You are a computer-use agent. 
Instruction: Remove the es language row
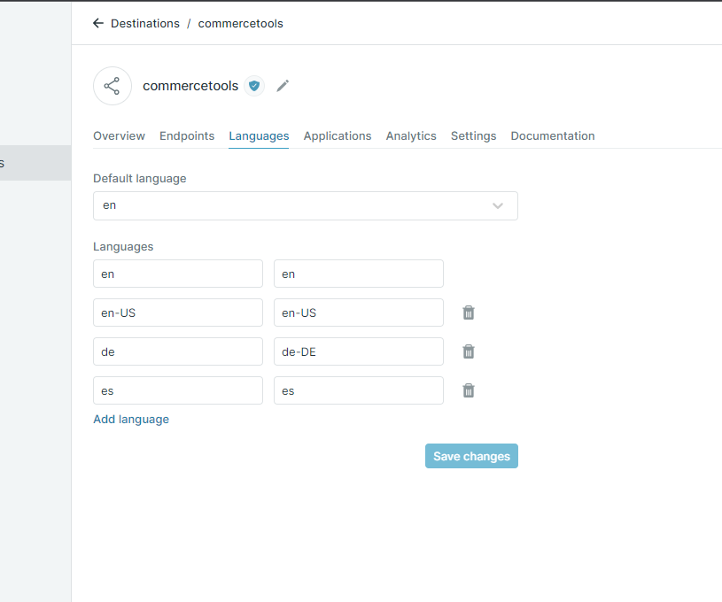pyautogui.click(x=469, y=390)
